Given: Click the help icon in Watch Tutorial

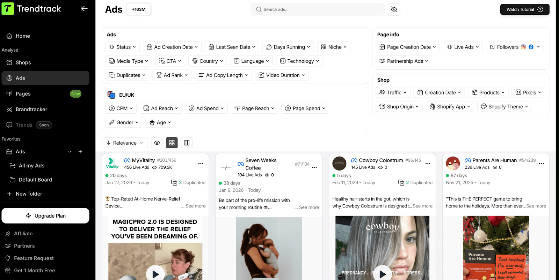Looking at the screenshot, I should click(540, 9).
